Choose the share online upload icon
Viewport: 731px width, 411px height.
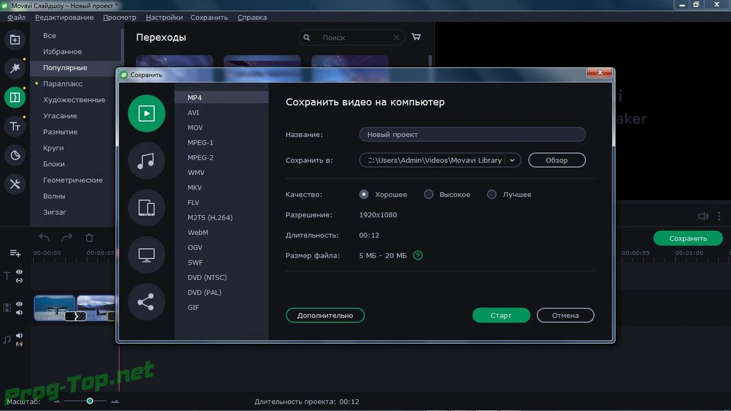pyautogui.click(x=146, y=303)
